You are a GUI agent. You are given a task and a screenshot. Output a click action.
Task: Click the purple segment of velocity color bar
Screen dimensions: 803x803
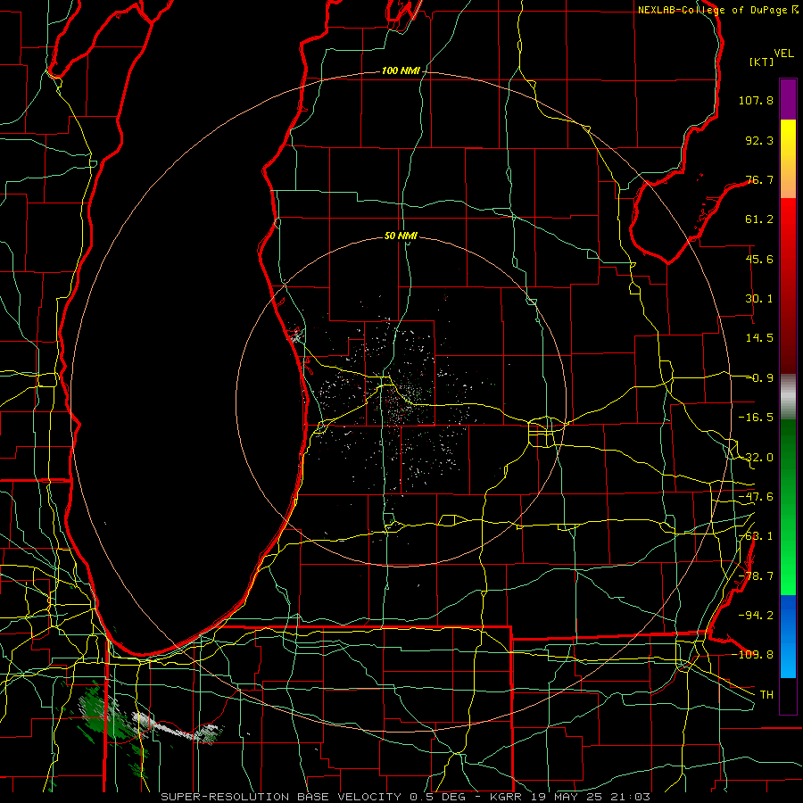pyautogui.click(x=788, y=99)
